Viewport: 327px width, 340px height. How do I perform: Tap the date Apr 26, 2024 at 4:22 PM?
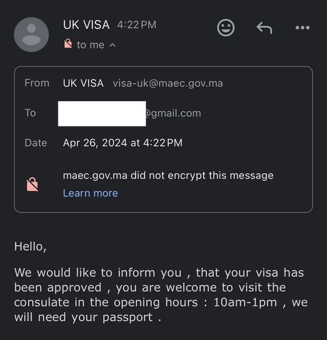122,143
